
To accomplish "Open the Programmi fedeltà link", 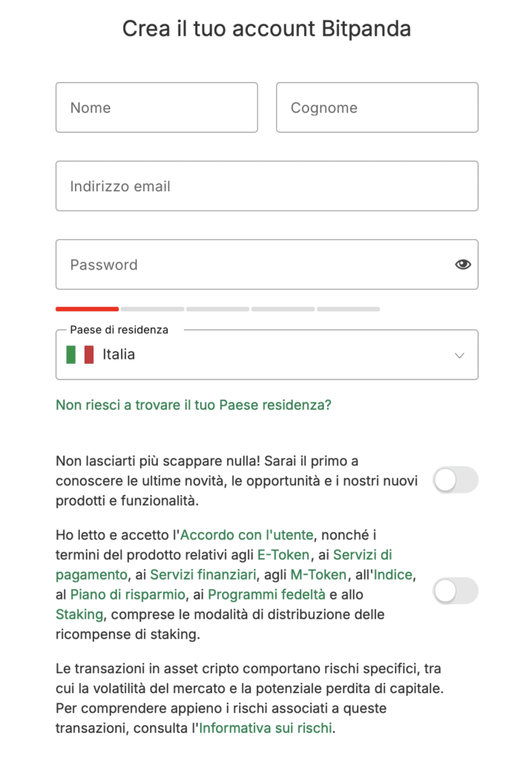I will tap(266, 594).
